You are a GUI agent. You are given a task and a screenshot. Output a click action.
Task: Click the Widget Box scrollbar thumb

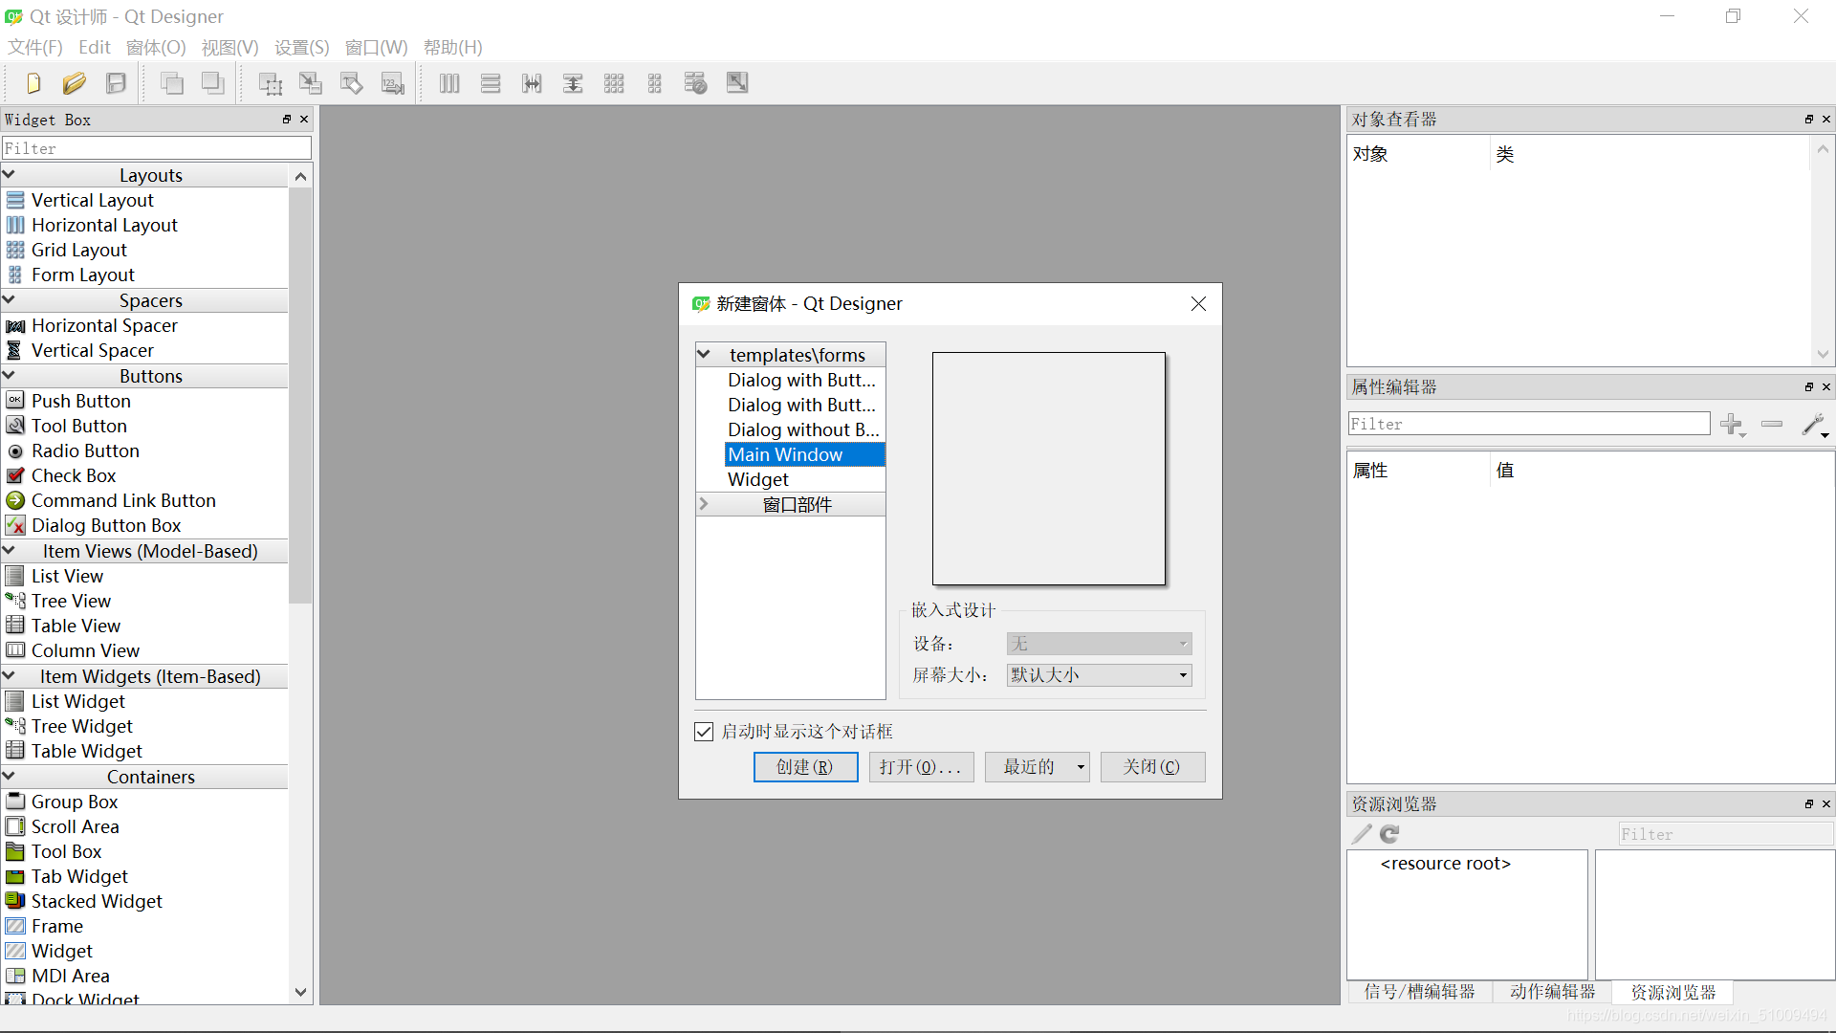click(x=301, y=396)
